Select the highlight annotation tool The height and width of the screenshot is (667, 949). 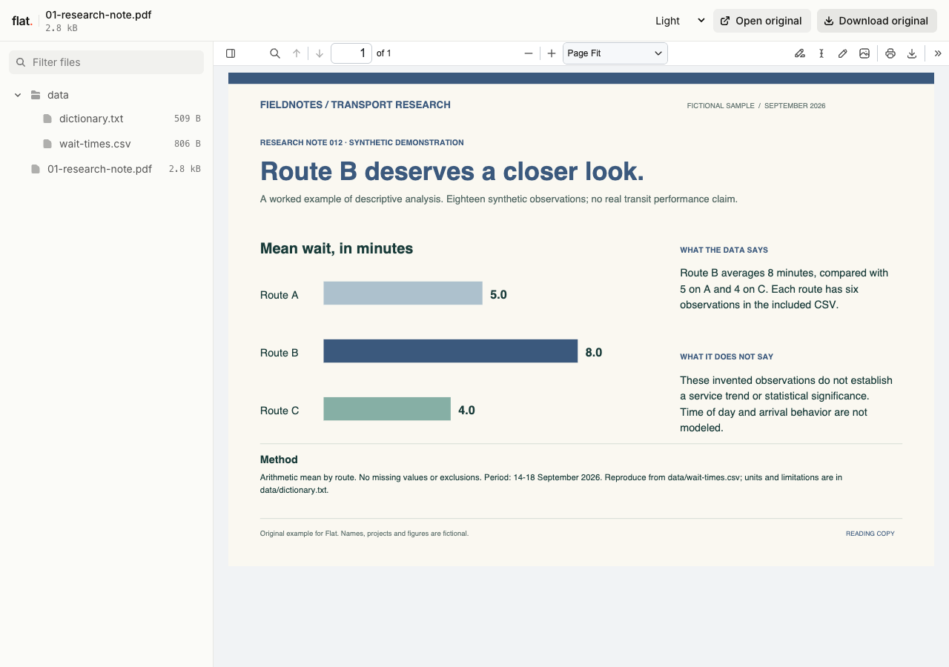799,53
